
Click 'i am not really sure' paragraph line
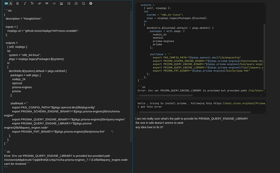(192, 118)
